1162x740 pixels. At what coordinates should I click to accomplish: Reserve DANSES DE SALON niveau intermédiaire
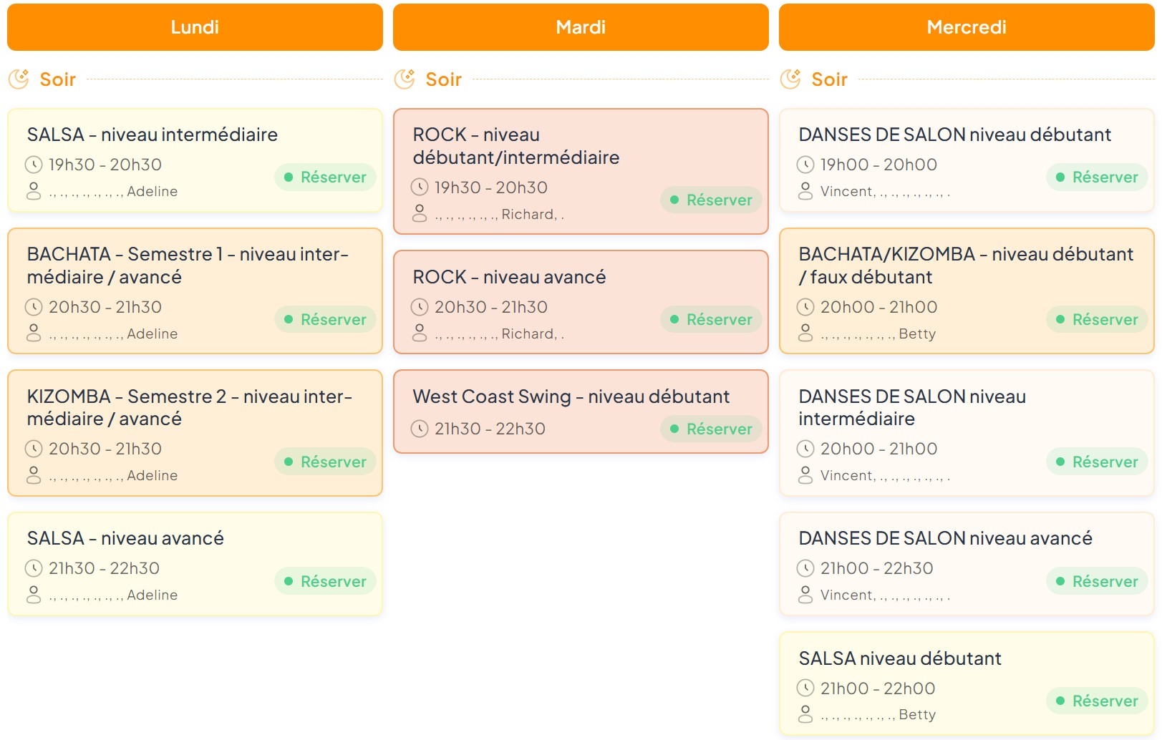pyautogui.click(x=1097, y=462)
